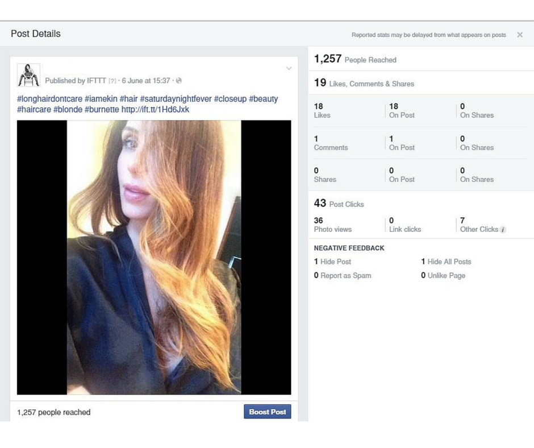Open the #haircare hashtag
The height and width of the screenshot is (448, 534).
(34, 110)
